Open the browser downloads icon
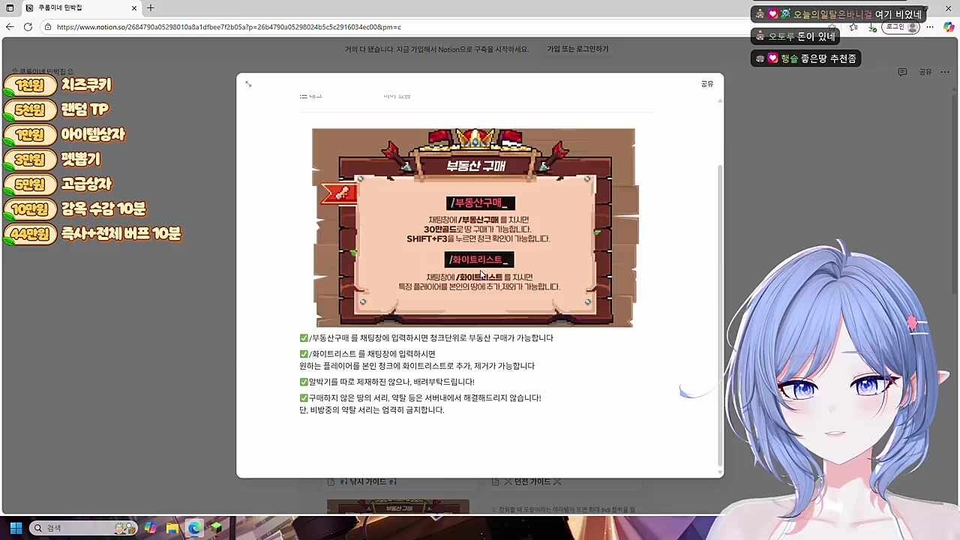Screen dimensions: 960x540 tap(872, 27)
